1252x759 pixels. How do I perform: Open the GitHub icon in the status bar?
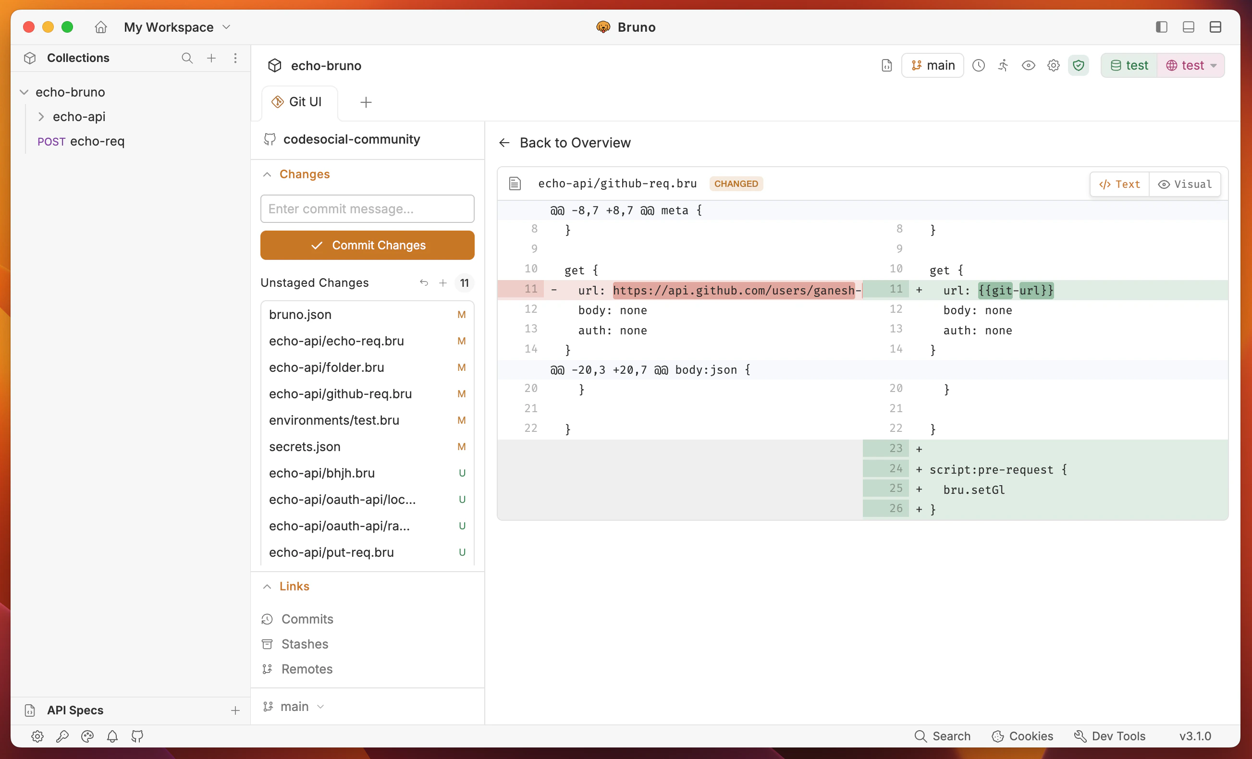[x=137, y=736]
